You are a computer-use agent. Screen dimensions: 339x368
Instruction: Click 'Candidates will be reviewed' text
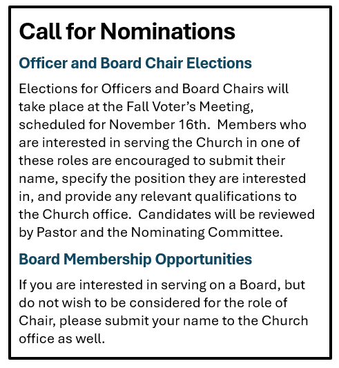226,214
